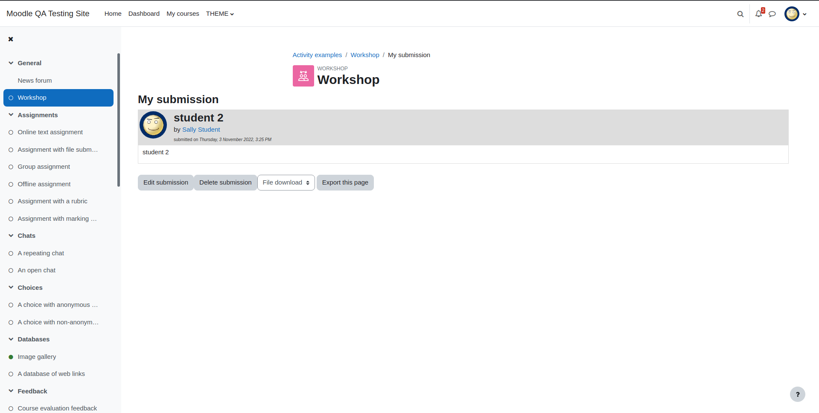Click the pink Workshop activity icon

pos(303,76)
